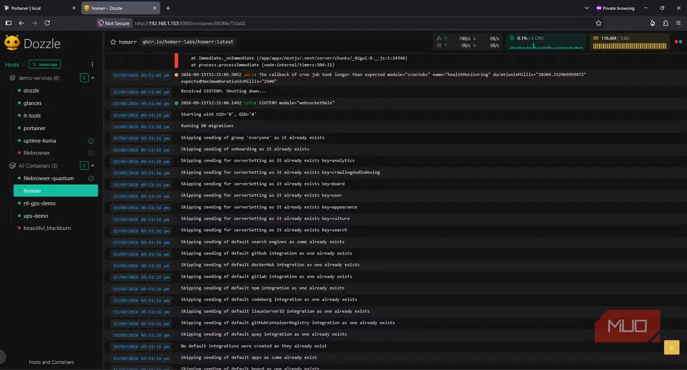The height and width of the screenshot is (370, 687).
Task: Open glances container logs
Action: click(x=33, y=103)
